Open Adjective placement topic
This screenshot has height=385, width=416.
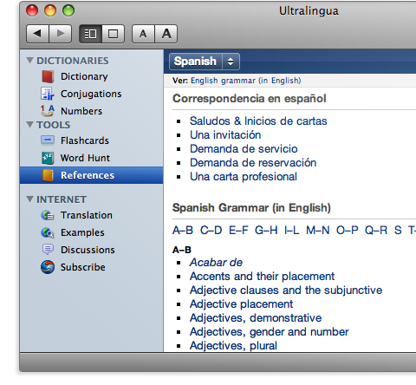(x=241, y=304)
